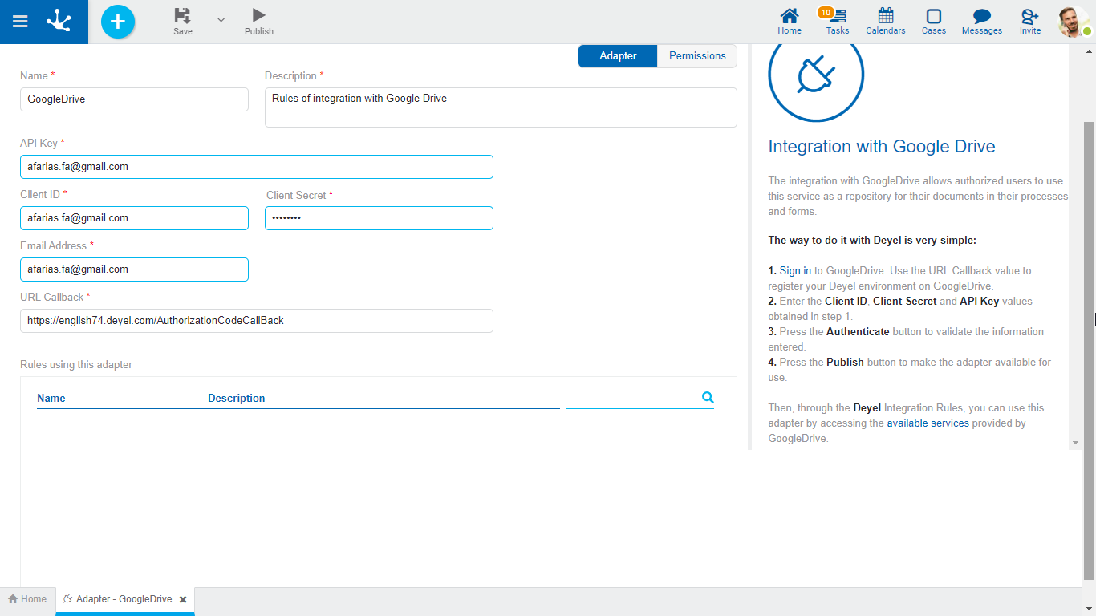Click the blue plus create button
The width and height of the screenshot is (1096, 616).
coord(118,22)
